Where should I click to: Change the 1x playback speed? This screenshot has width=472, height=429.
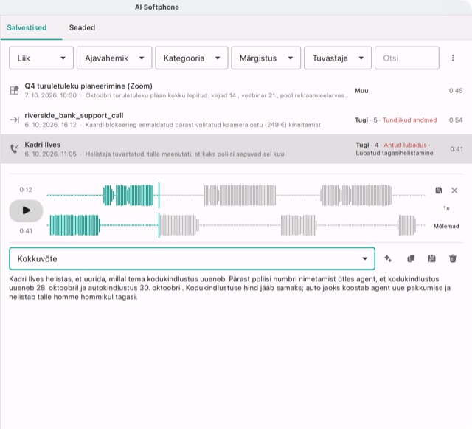coord(446,208)
